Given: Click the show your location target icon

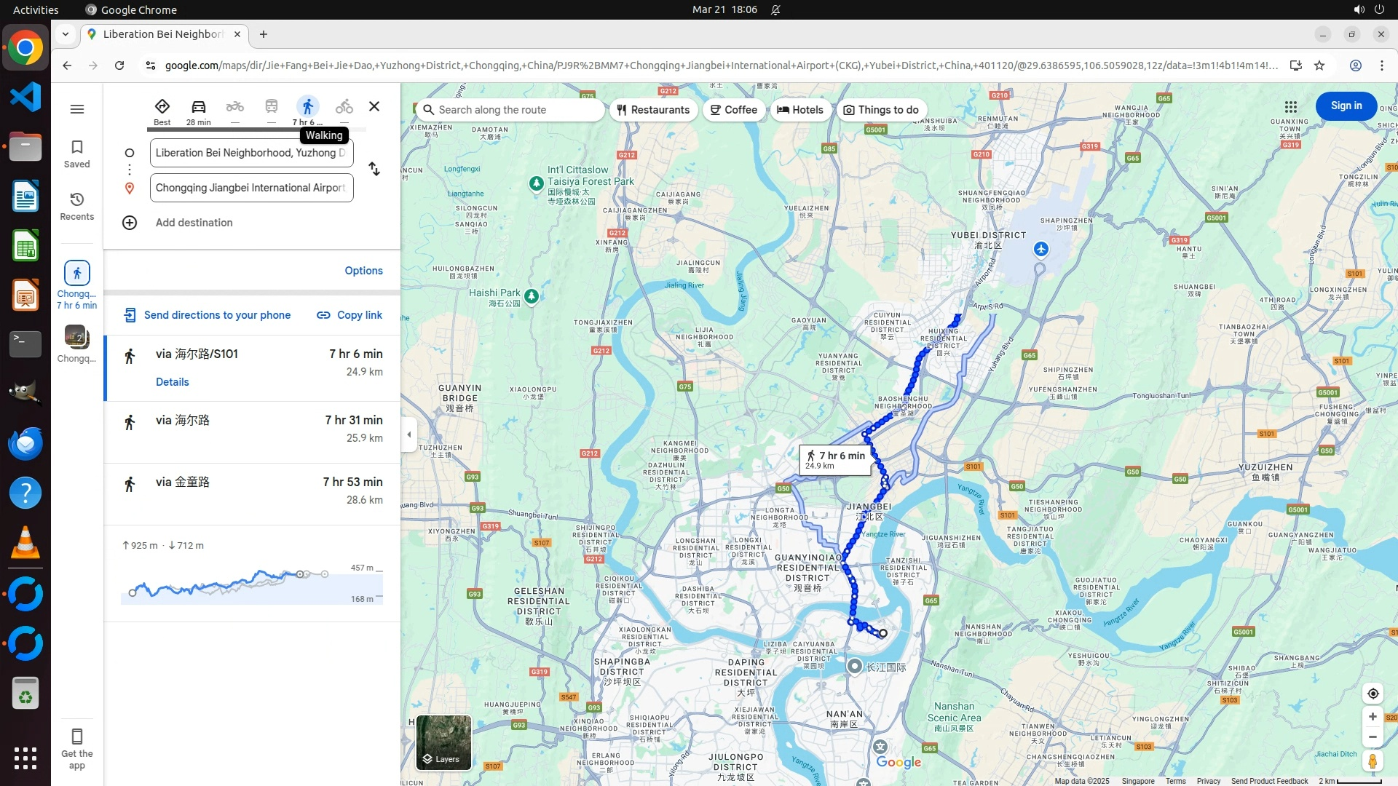Looking at the screenshot, I should click(x=1373, y=694).
